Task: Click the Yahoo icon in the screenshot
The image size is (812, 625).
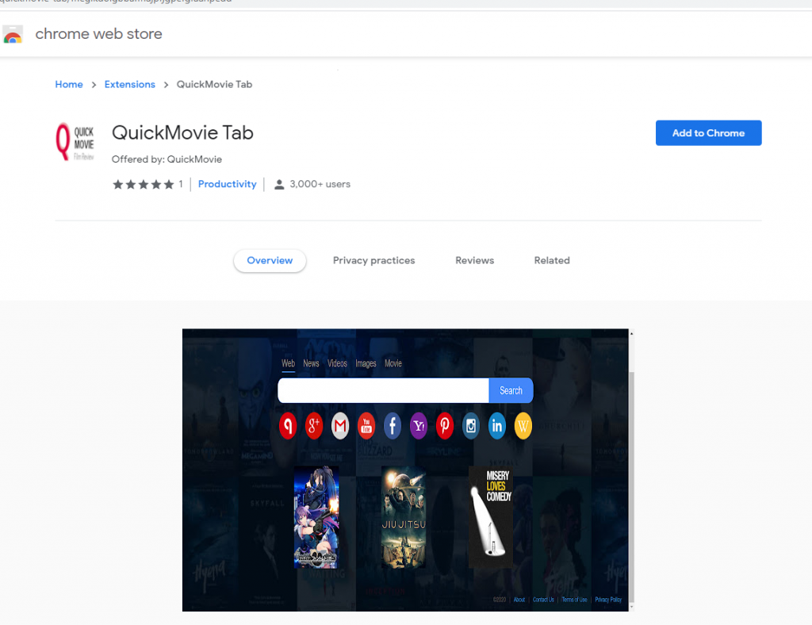Action: tap(419, 426)
